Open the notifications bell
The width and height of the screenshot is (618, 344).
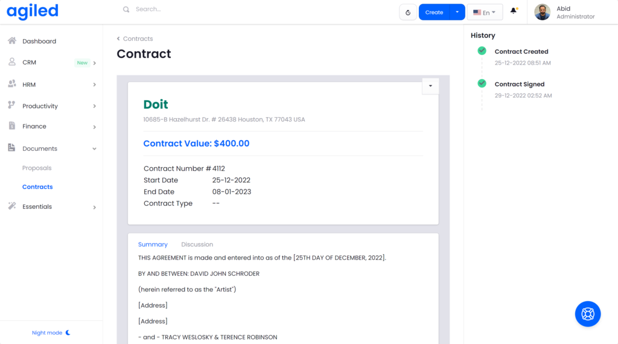tap(514, 11)
